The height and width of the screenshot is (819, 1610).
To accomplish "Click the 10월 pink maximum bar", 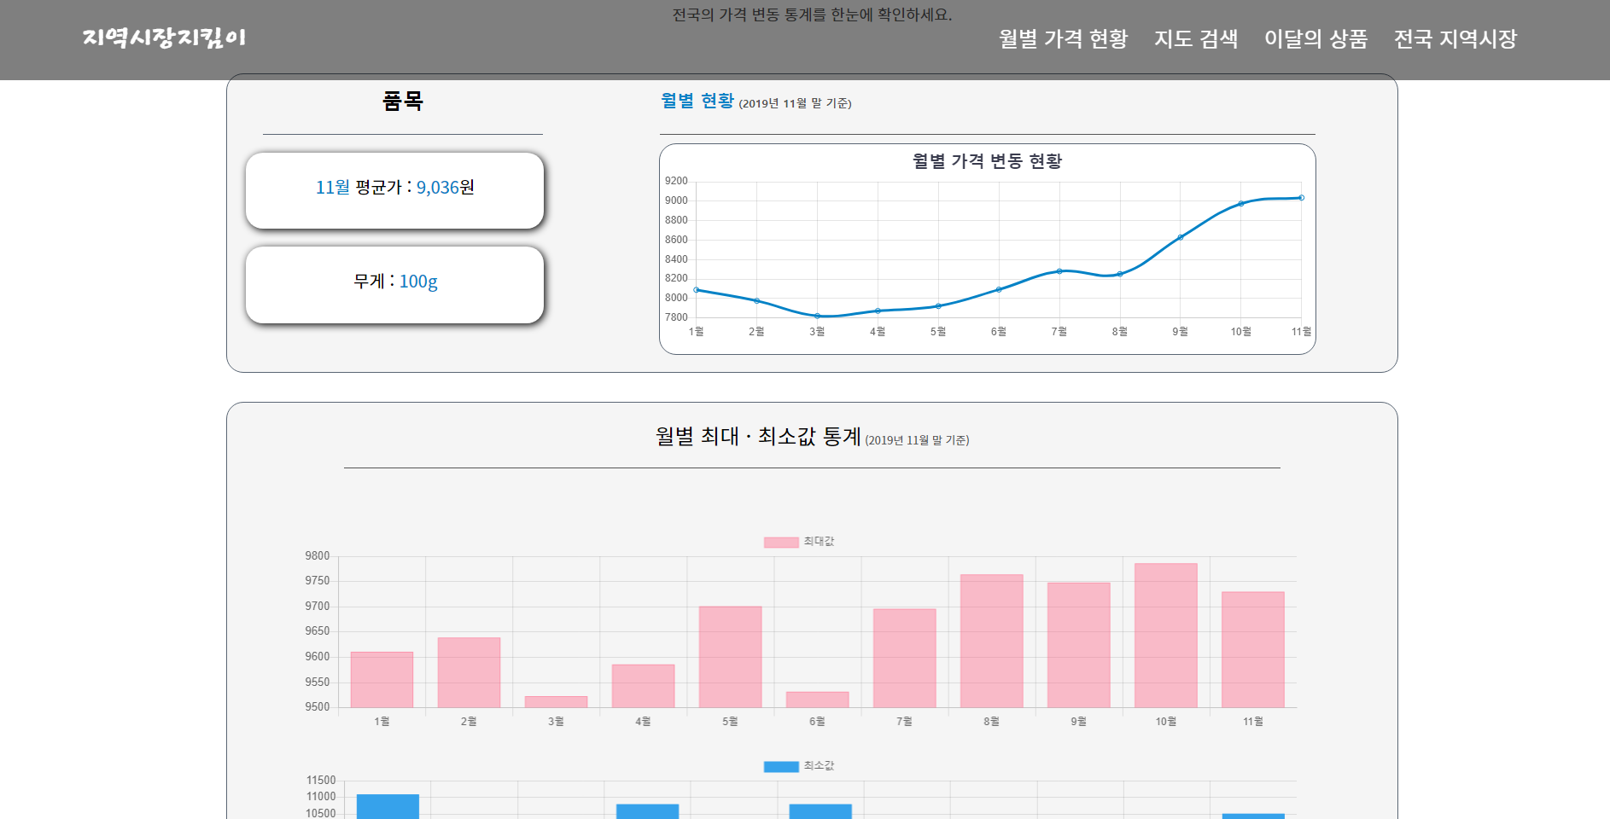I will (x=1166, y=636).
